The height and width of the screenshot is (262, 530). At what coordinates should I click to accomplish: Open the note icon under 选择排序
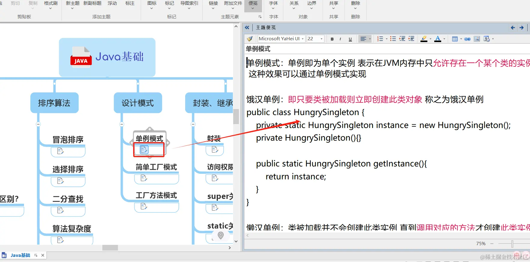tap(60, 181)
